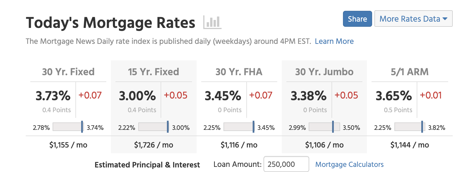Screen dimensions: 459x172
Task: Open the More Rates Data dropdown
Action: (x=413, y=19)
